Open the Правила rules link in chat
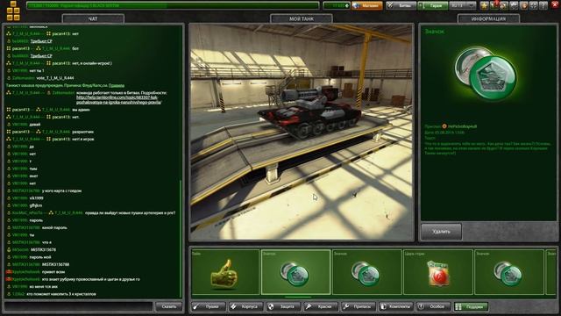This screenshot has height=316, width=561. click(117, 85)
